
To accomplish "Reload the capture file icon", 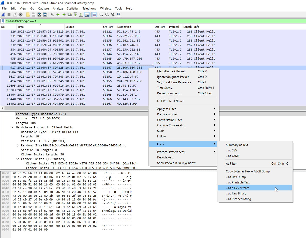I will [x=45, y=15].
